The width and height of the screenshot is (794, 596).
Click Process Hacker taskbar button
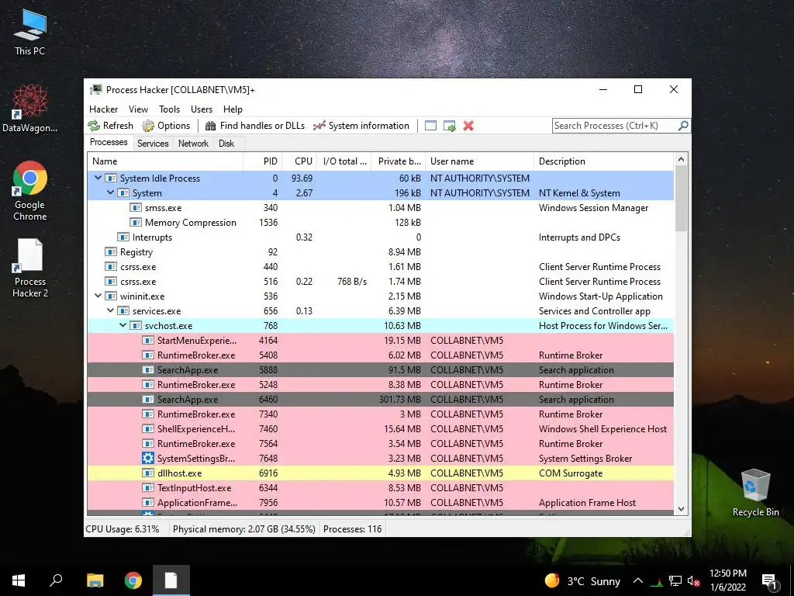pos(171,580)
